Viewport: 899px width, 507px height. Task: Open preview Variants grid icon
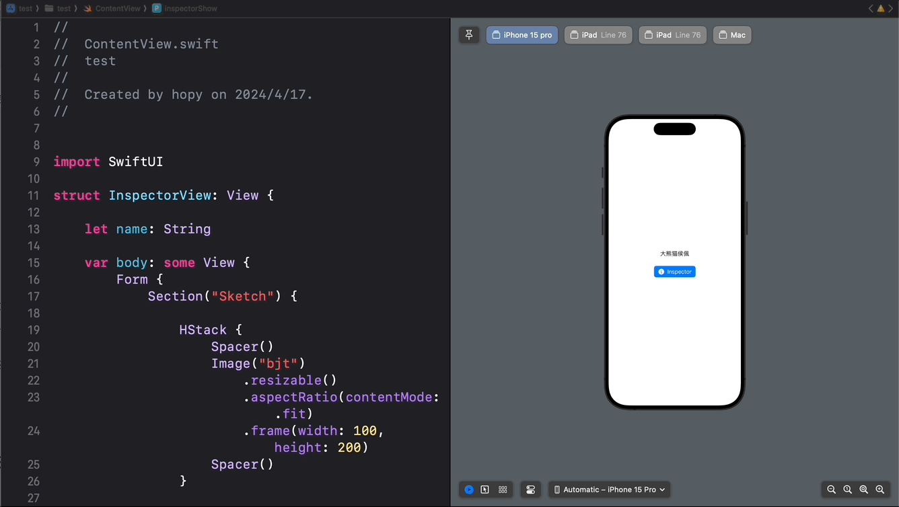503,490
